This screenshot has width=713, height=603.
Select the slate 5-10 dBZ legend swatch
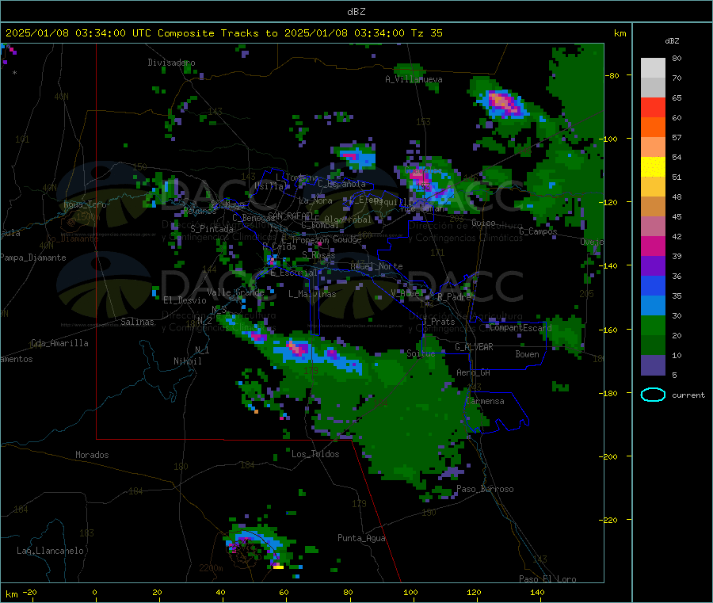coord(653,365)
